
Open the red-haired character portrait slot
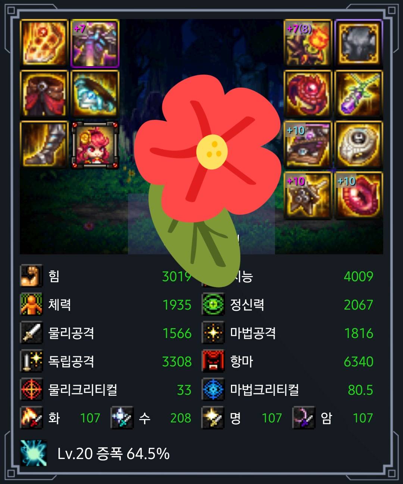95,145
